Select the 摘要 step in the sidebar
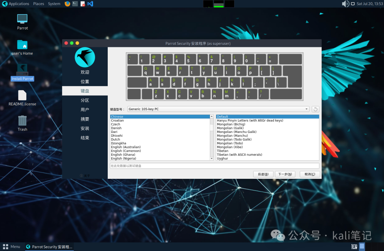The image size is (384, 251). pyautogui.click(x=85, y=119)
